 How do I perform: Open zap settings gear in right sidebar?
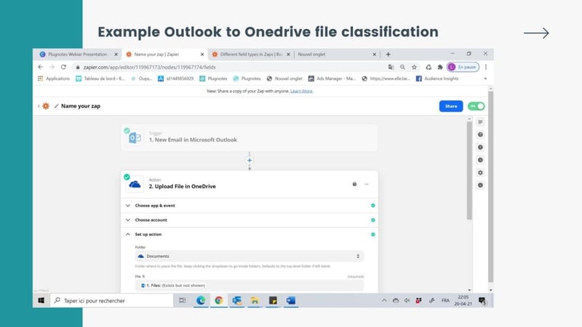[x=480, y=172]
